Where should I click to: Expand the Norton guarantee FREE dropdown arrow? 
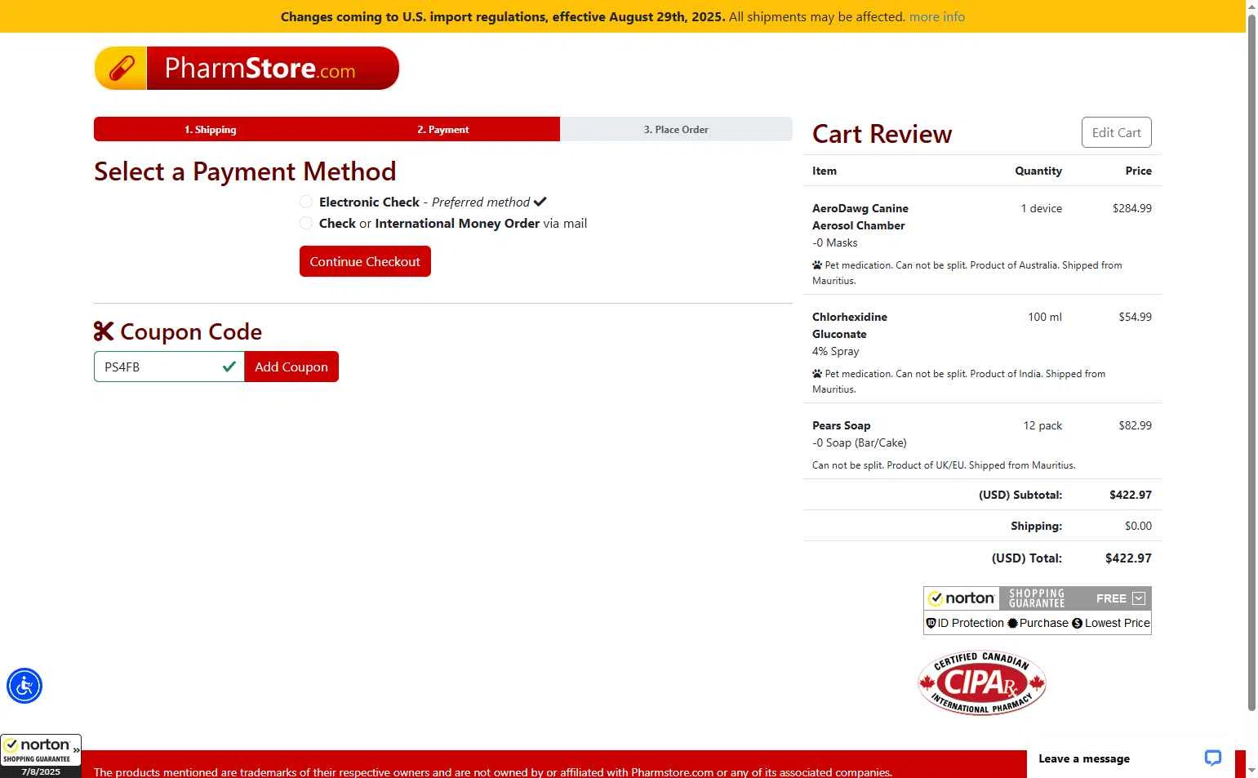[x=1139, y=598]
